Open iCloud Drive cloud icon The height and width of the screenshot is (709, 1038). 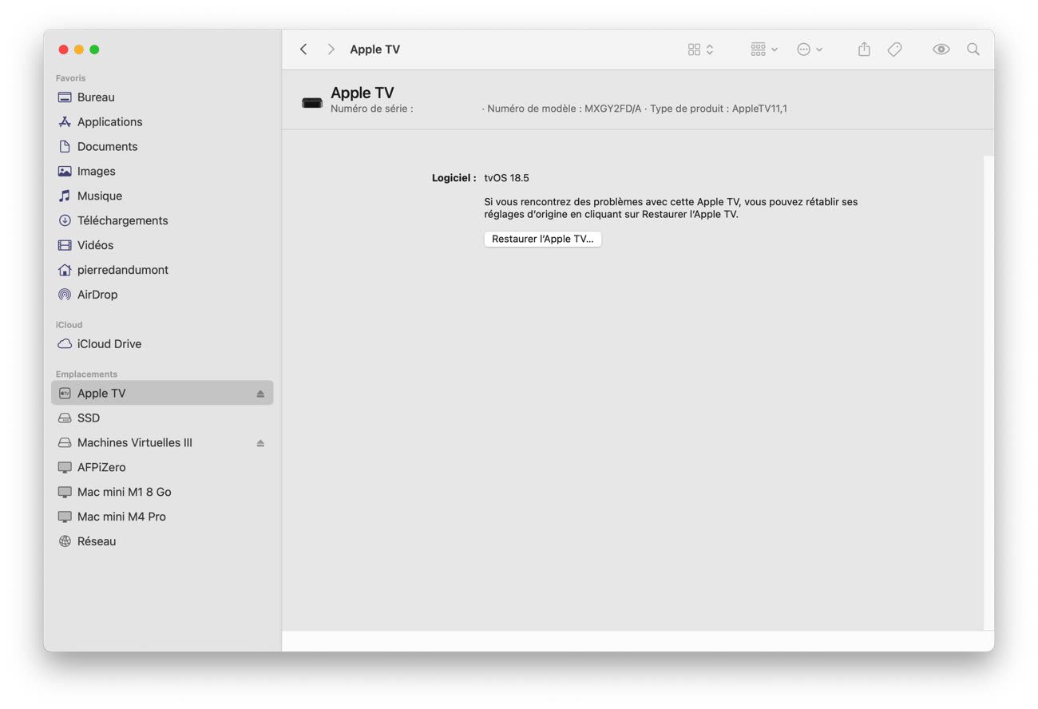pos(65,344)
